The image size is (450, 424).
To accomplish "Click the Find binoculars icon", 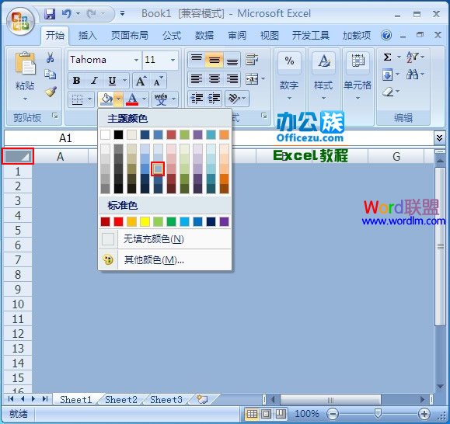I will [412, 75].
